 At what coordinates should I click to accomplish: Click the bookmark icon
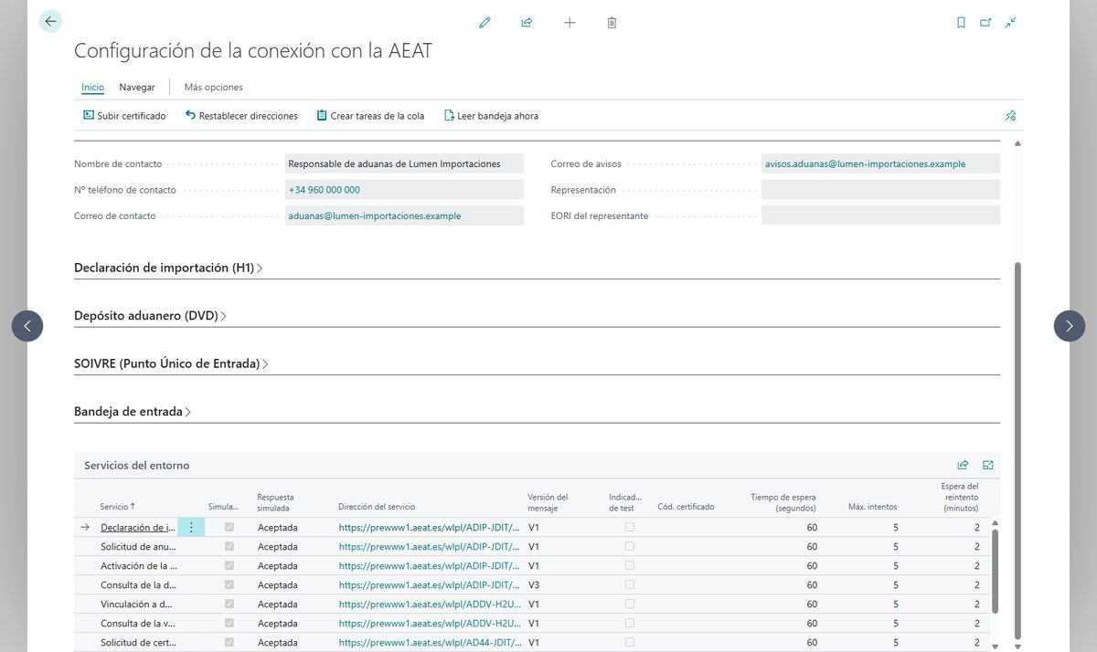[961, 23]
